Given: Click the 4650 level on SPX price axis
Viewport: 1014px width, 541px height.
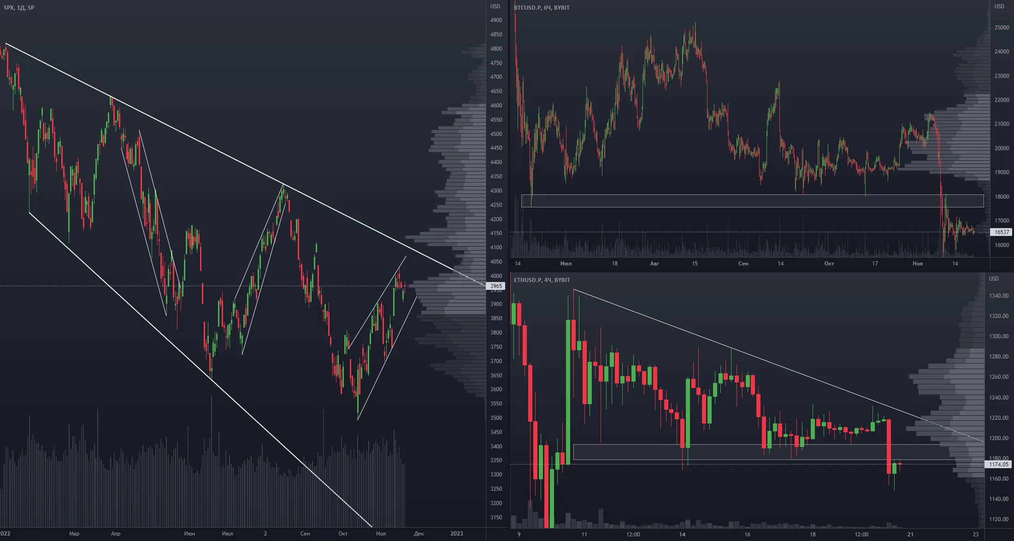Looking at the screenshot, I should tap(496, 91).
